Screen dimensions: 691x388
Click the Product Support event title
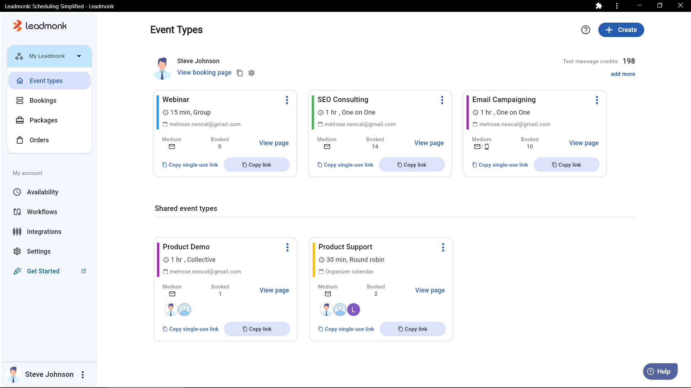point(345,247)
